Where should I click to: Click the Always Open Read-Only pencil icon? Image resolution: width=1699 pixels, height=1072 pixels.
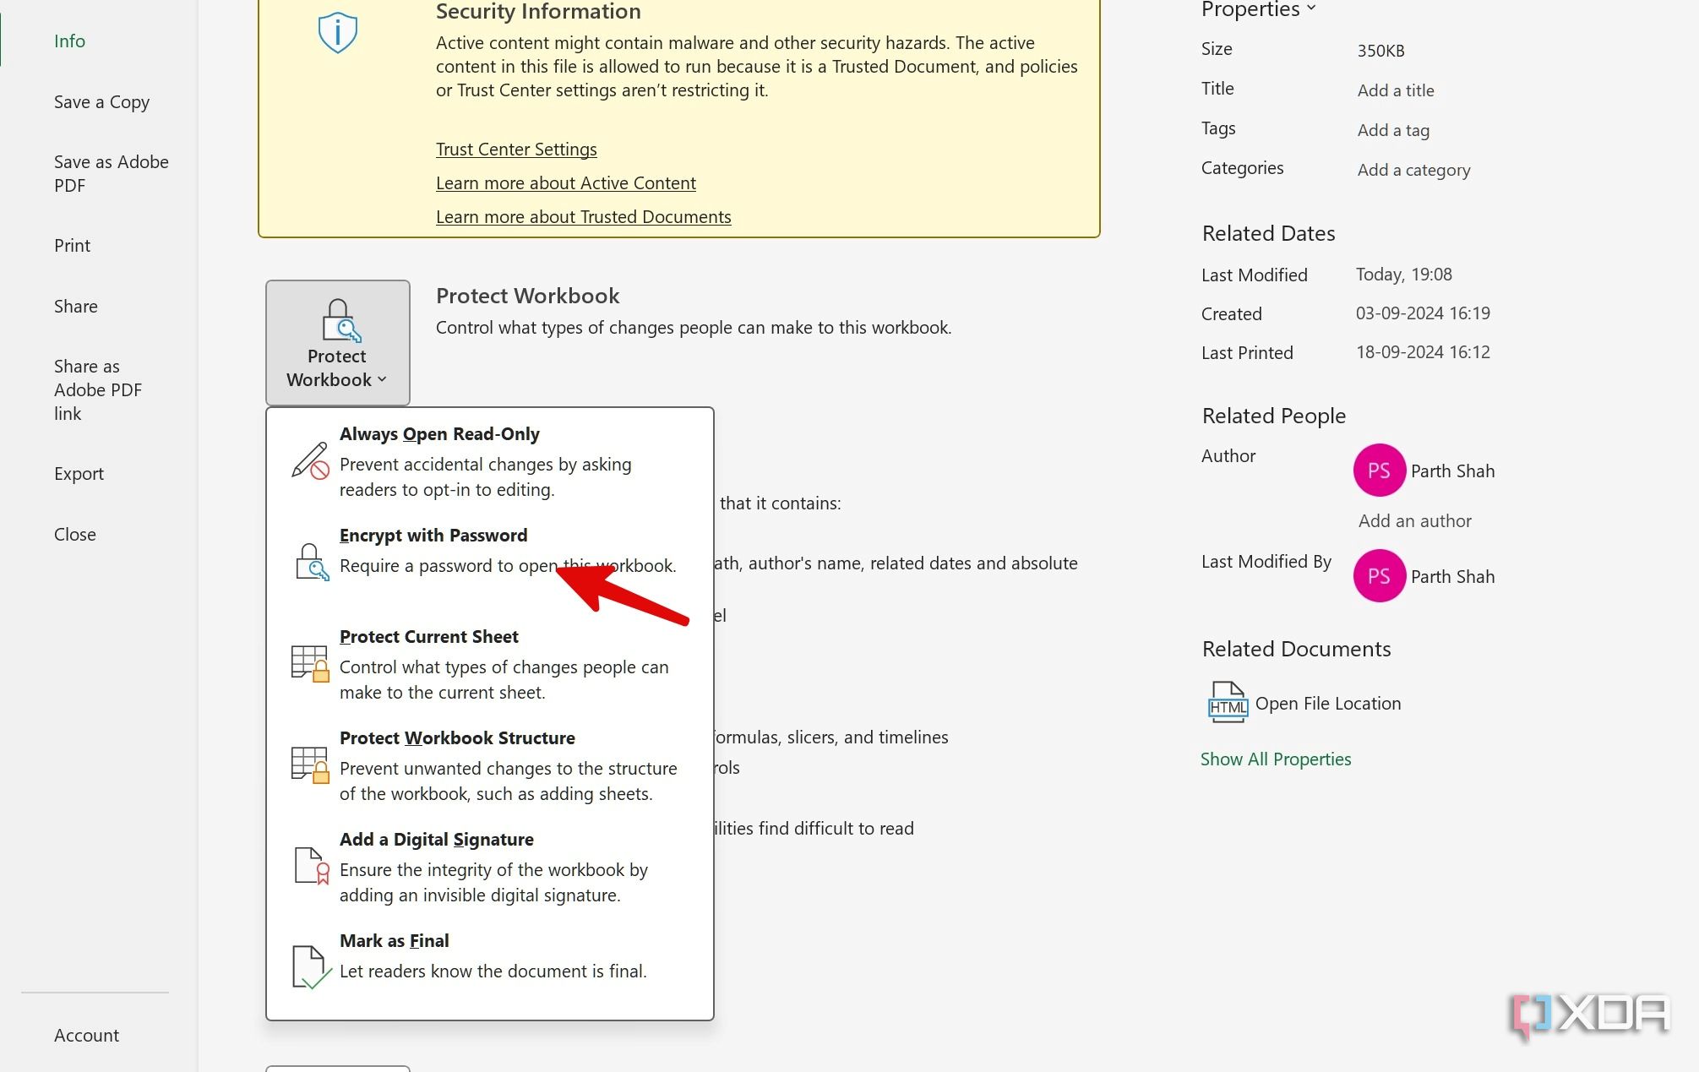click(x=310, y=461)
